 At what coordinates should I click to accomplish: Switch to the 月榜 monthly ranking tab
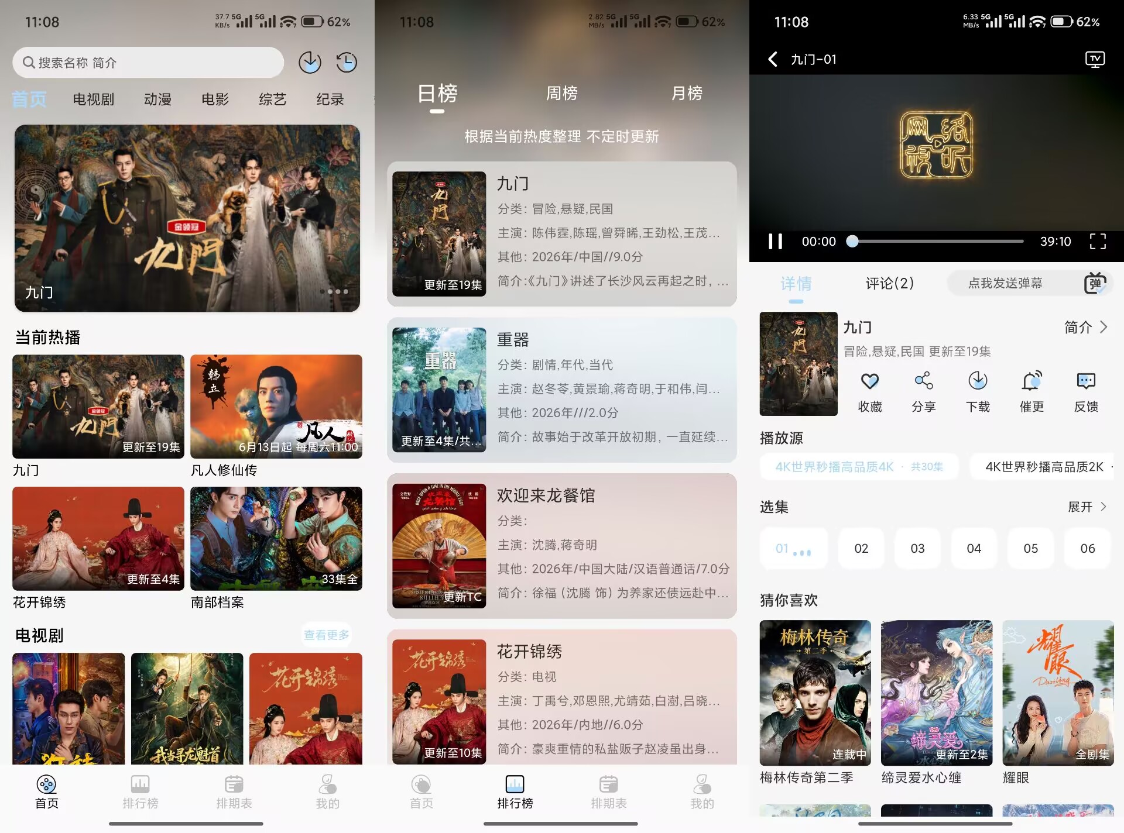point(687,93)
